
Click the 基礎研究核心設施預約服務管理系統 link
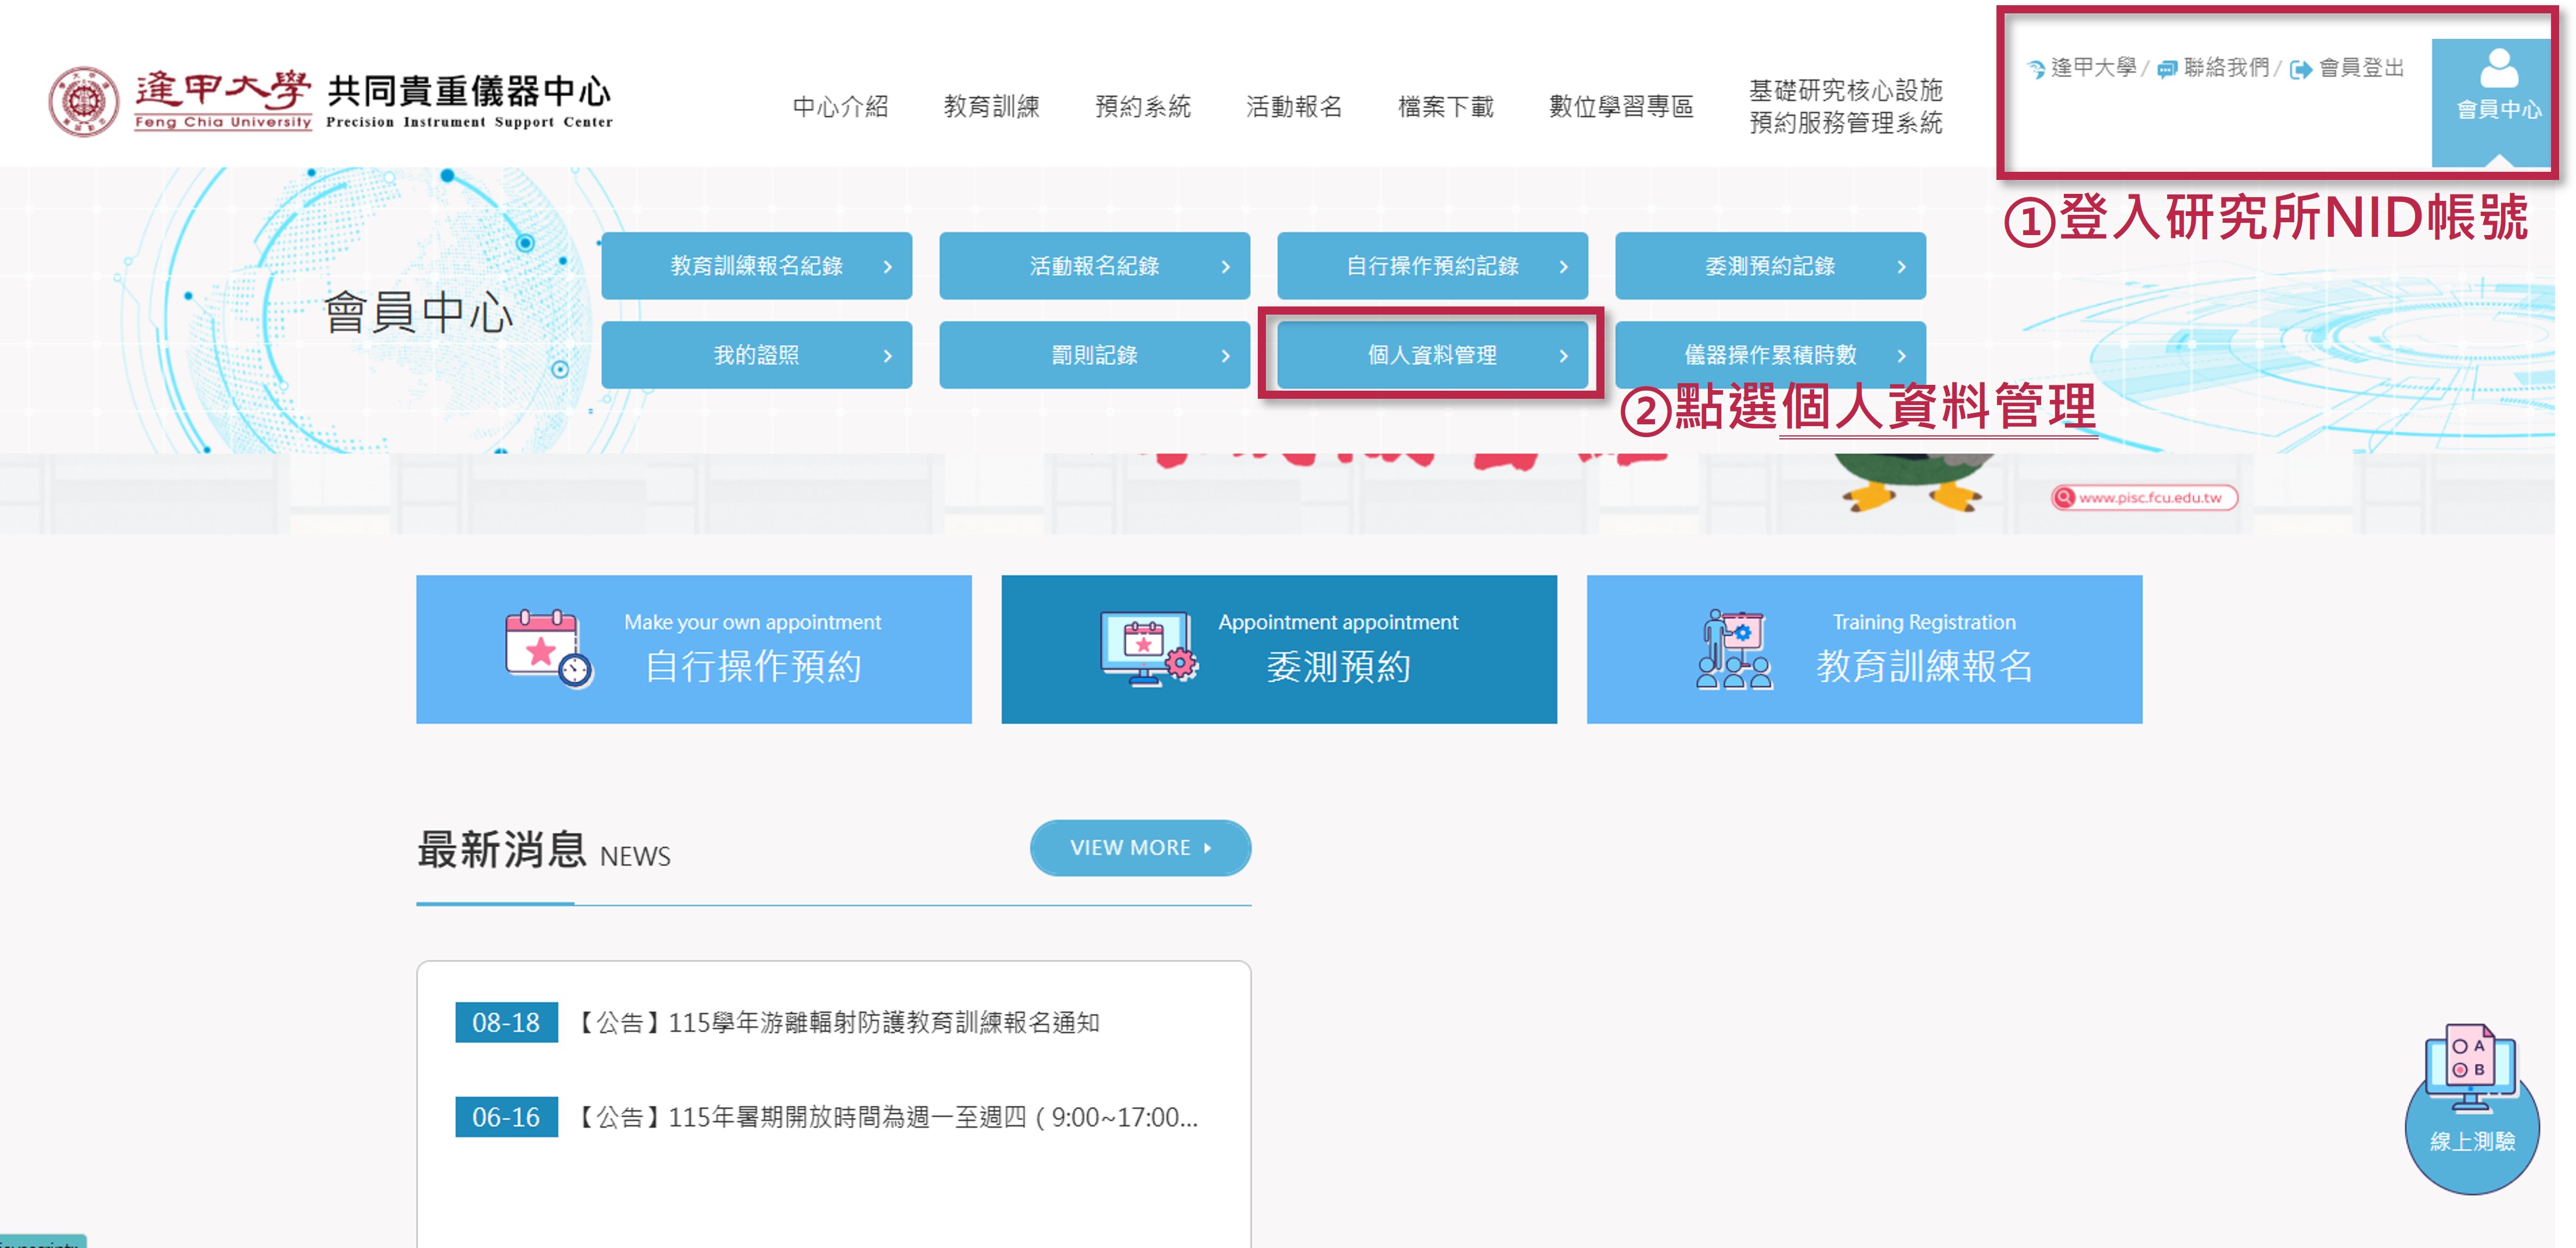coord(1845,107)
